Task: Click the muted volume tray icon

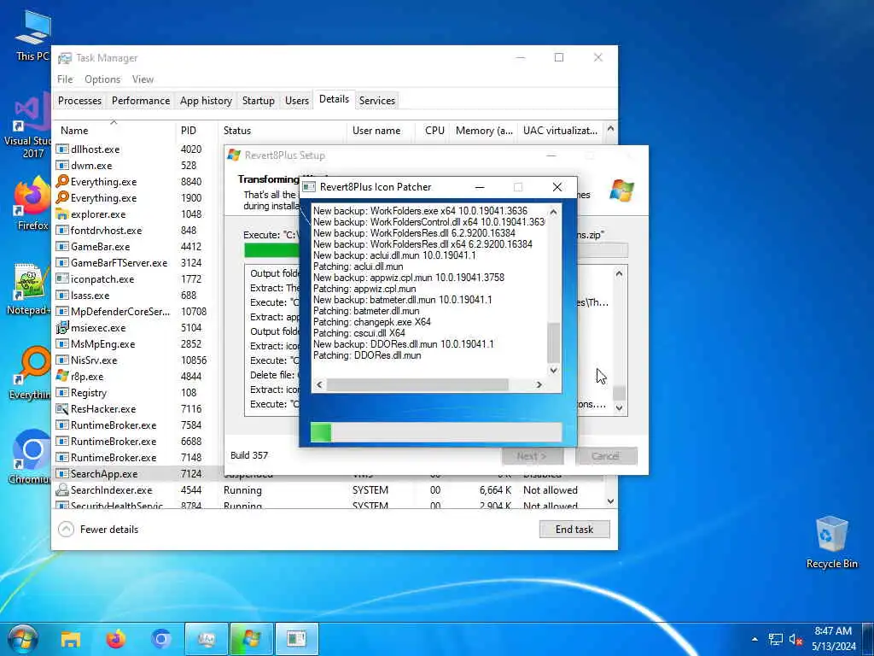Action: coord(795,639)
